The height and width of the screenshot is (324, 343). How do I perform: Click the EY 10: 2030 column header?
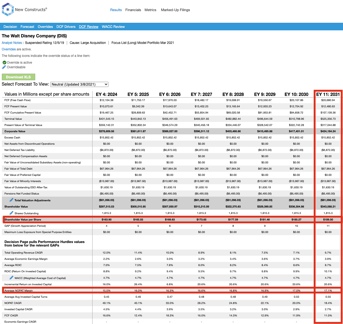pos(296,94)
